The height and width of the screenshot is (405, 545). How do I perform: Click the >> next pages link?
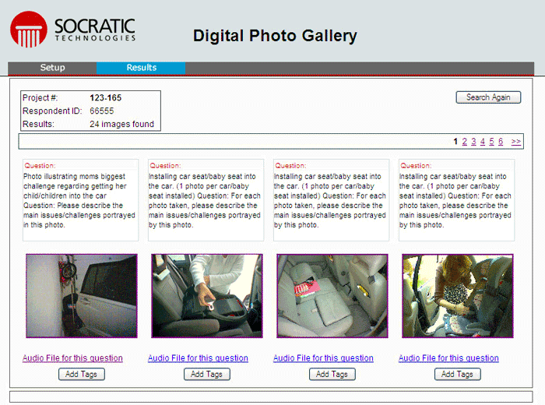tap(516, 142)
